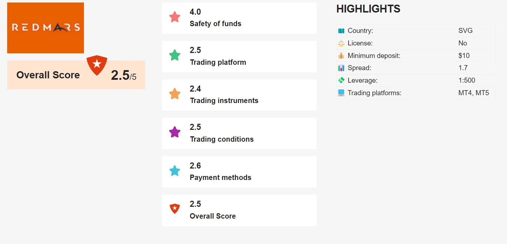Click the large shield badge above Overall Score
Screen dimensions: 507x244
[x=97, y=65]
